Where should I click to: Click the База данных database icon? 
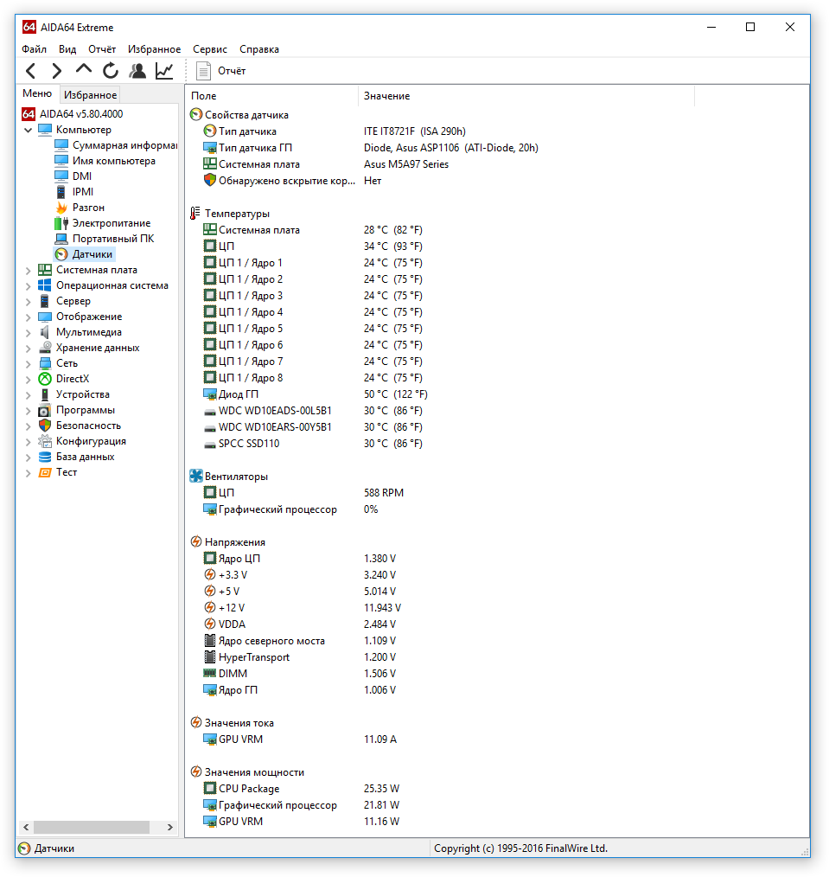45,457
